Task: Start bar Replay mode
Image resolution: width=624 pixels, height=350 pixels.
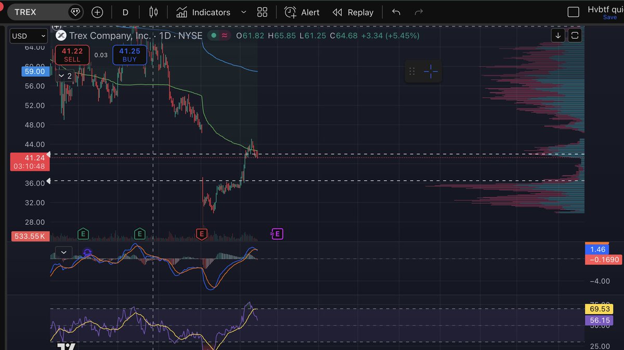Action: [x=353, y=12]
